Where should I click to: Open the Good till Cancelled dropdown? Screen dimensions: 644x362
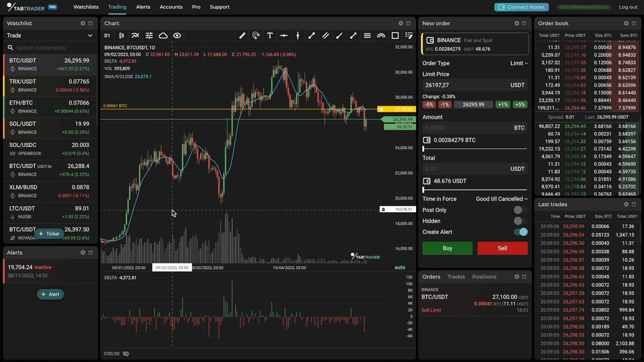(x=502, y=199)
